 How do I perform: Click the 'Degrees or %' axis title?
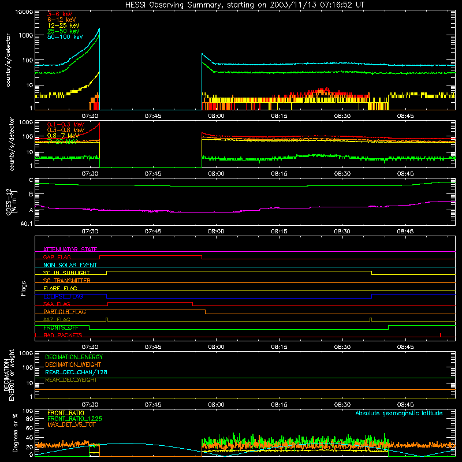[x=15, y=433]
